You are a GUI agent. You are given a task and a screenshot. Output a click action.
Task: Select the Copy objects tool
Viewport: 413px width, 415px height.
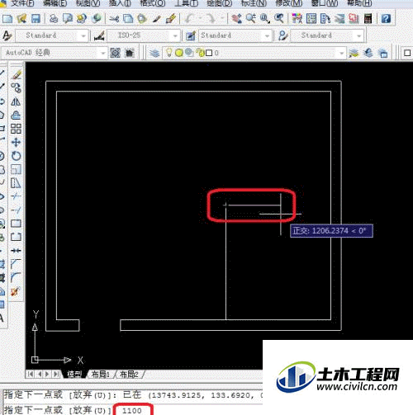point(16,88)
